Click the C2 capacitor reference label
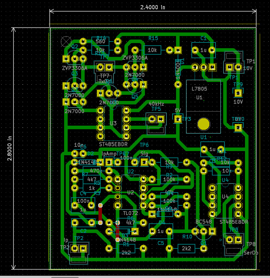The image size is (270, 278). [83, 231]
